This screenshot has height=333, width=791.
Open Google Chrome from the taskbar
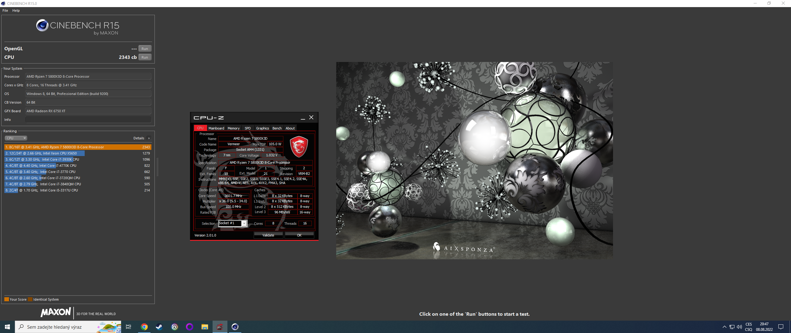(144, 327)
